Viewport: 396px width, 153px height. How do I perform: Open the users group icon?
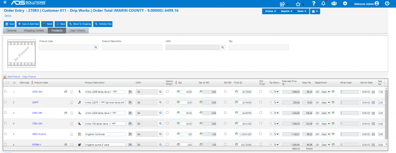point(334,3)
